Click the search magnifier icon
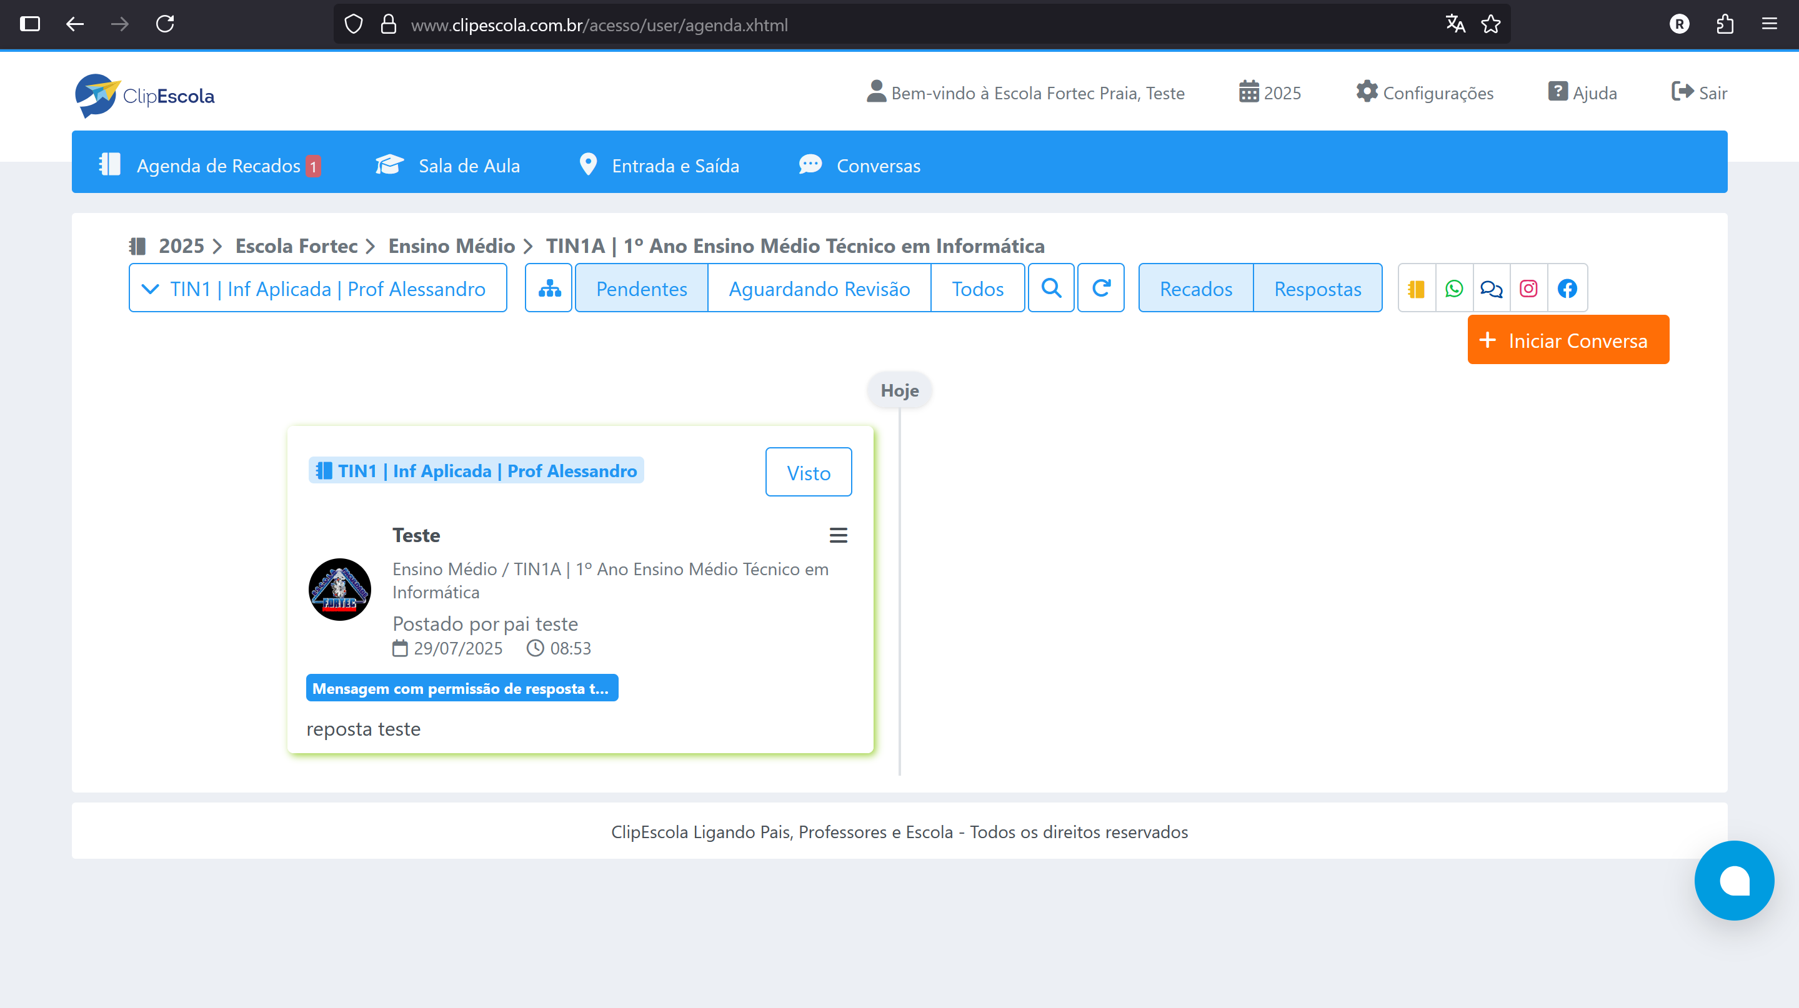1799x1008 pixels. tap(1051, 288)
